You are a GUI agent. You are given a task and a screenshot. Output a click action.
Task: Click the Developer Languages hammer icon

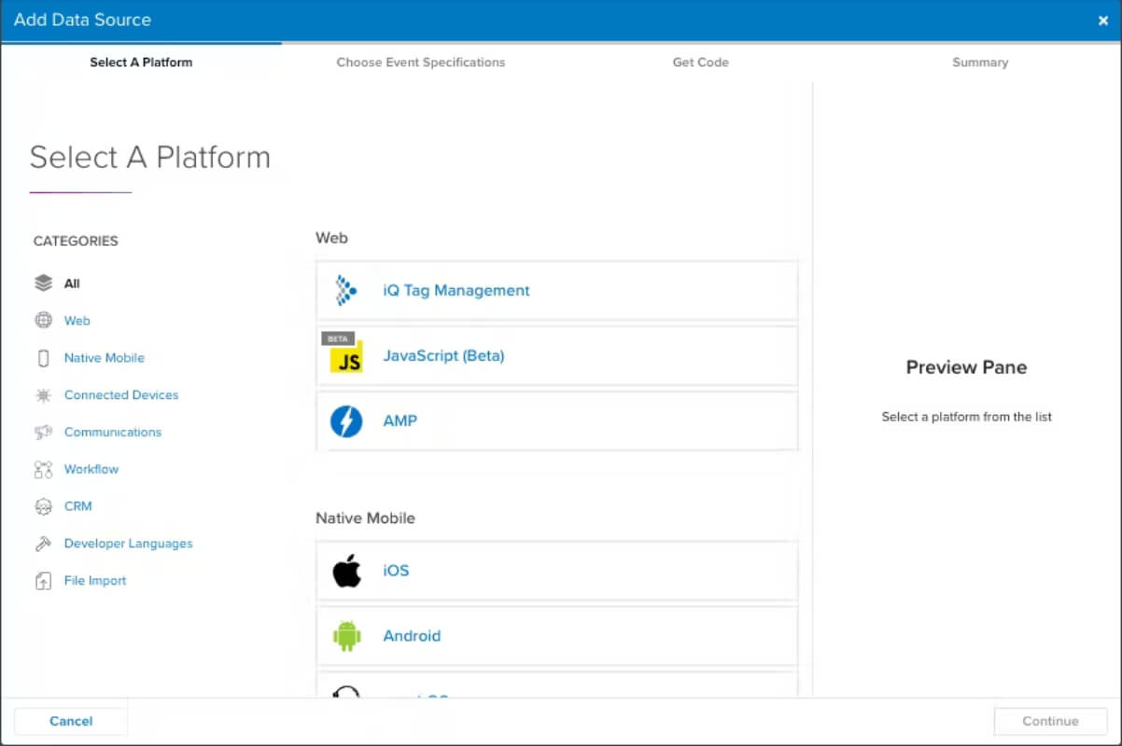pos(43,544)
